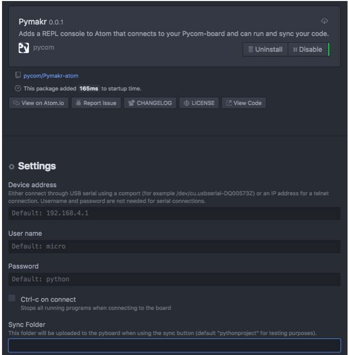Focus the Device address input field
Screen dimensions: 348x355
point(175,213)
